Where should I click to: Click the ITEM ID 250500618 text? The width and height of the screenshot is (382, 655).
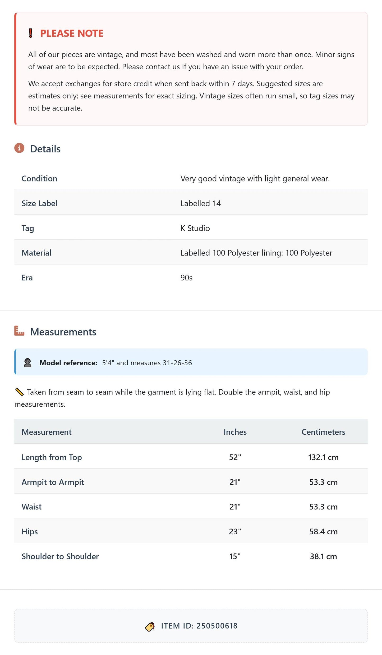(199, 626)
